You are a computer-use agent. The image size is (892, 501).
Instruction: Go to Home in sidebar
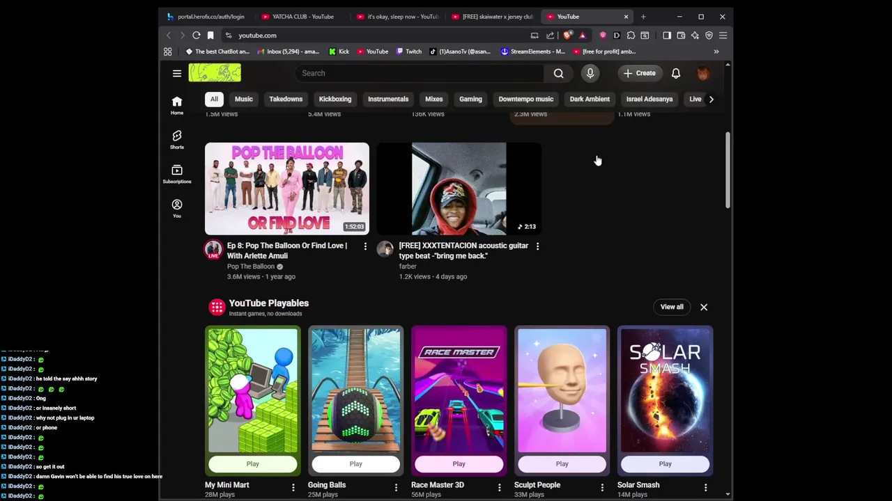(177, 105)
